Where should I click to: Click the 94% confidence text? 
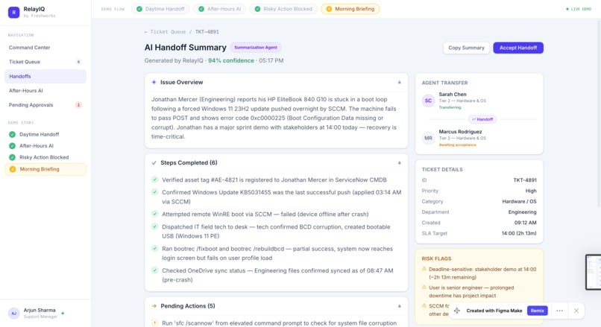click(x=230, y=60)
